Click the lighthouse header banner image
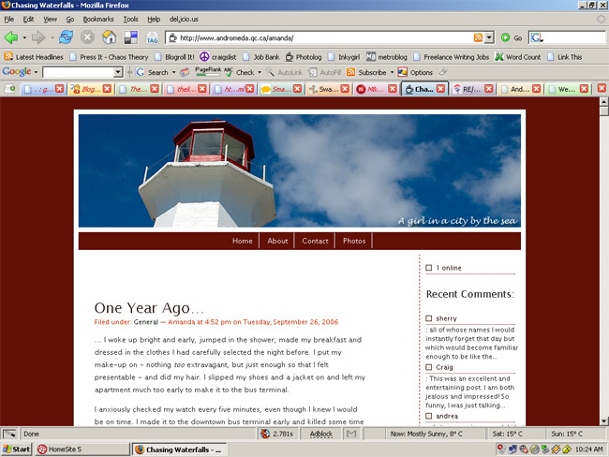Image resolution: width=609 pixels, height=457 pixels. click(299, 170)
